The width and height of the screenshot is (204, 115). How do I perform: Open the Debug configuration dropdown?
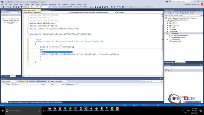coord(33,7)
